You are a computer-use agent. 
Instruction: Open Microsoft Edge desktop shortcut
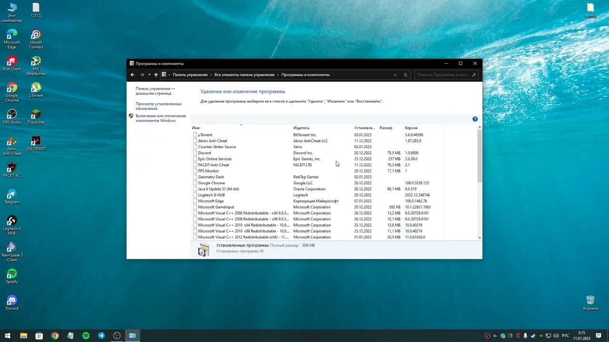(x=12, y=39)
